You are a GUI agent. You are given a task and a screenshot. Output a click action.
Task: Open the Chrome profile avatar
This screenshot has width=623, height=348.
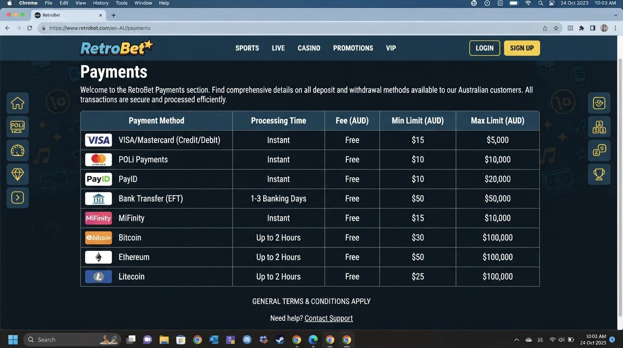point(604,28)
